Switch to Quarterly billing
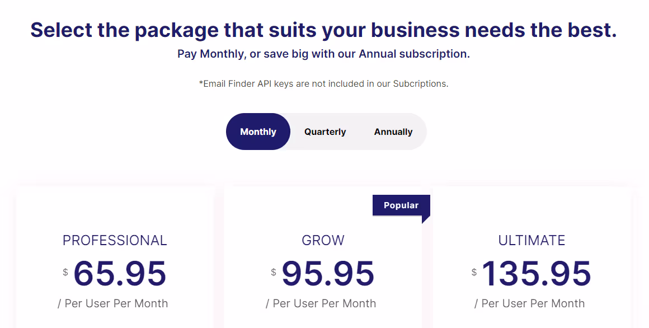The width and height of the screenshot is (649, 328). (325, 132)
